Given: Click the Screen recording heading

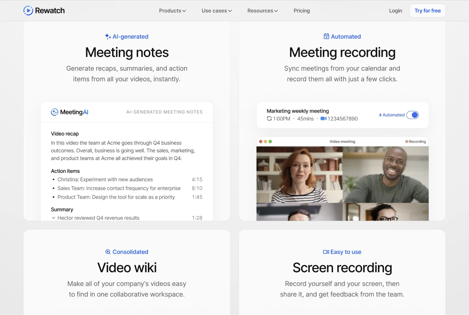Looking at the screenshot, I should (342, 268).
